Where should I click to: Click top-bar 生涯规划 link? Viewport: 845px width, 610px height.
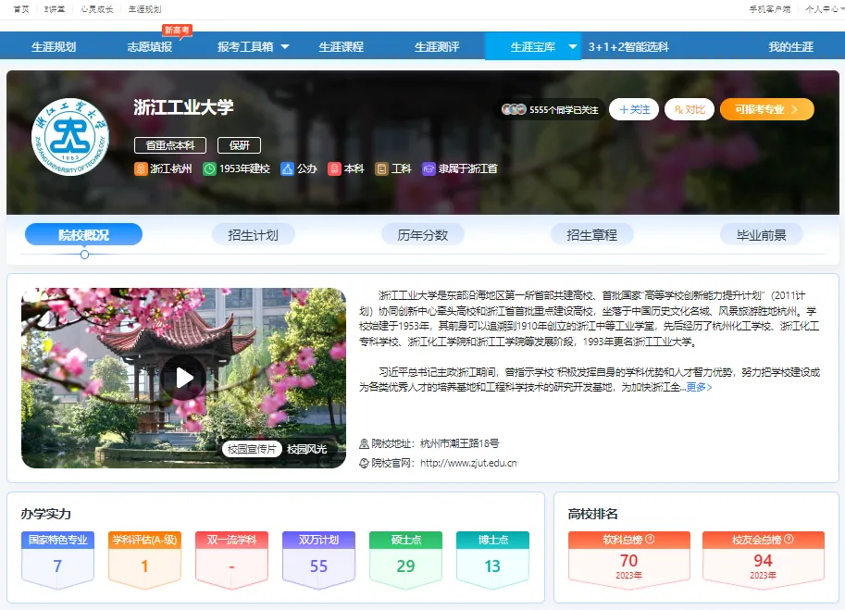145,9
